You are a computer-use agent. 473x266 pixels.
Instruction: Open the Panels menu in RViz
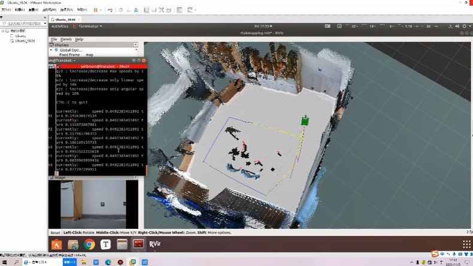point(66,39)
